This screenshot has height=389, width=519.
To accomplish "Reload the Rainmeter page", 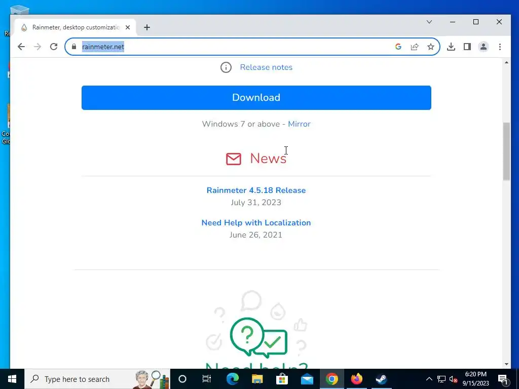I will (x=54, y=47).
